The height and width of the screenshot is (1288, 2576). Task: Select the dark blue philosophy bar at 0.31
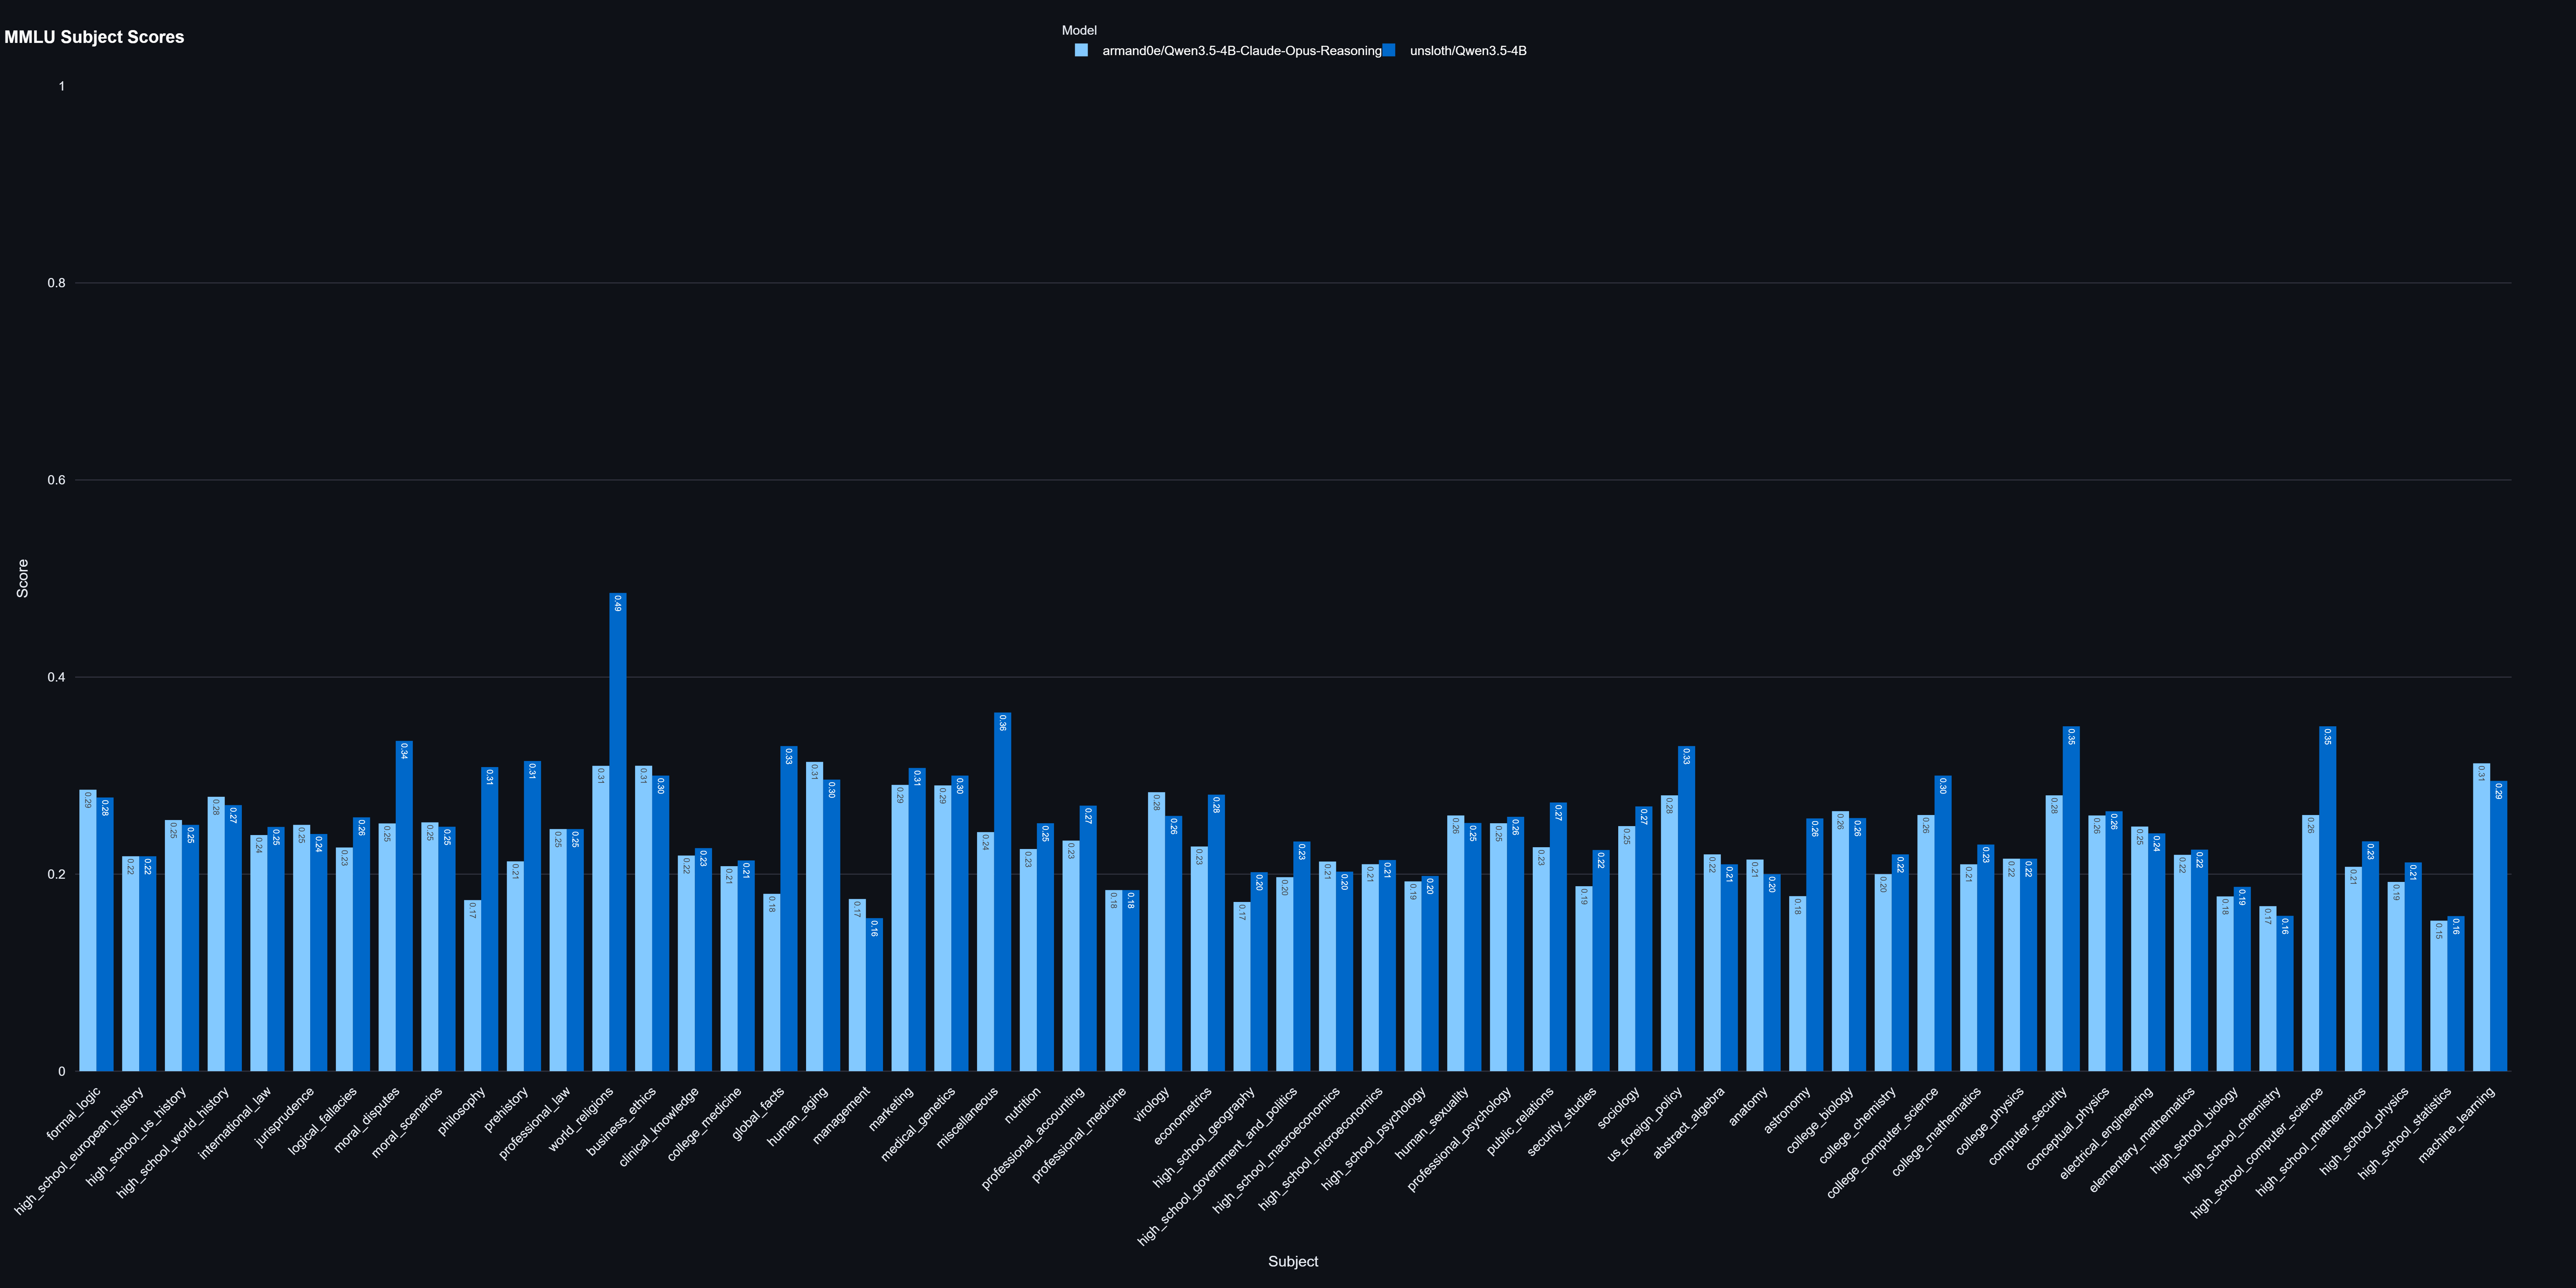tap(490, 919)
